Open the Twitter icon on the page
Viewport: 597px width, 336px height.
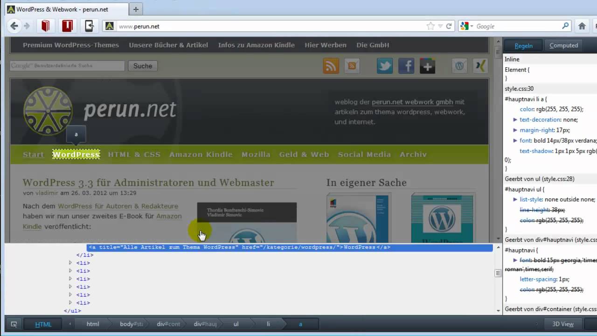click(x=385, y=66)
